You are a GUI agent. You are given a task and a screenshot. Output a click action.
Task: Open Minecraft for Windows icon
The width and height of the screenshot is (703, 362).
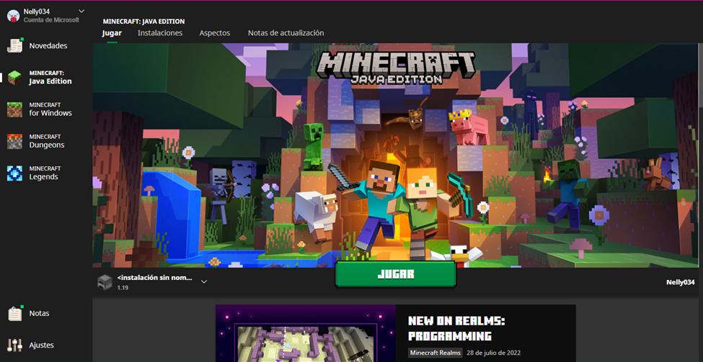(x=15, y=109)
